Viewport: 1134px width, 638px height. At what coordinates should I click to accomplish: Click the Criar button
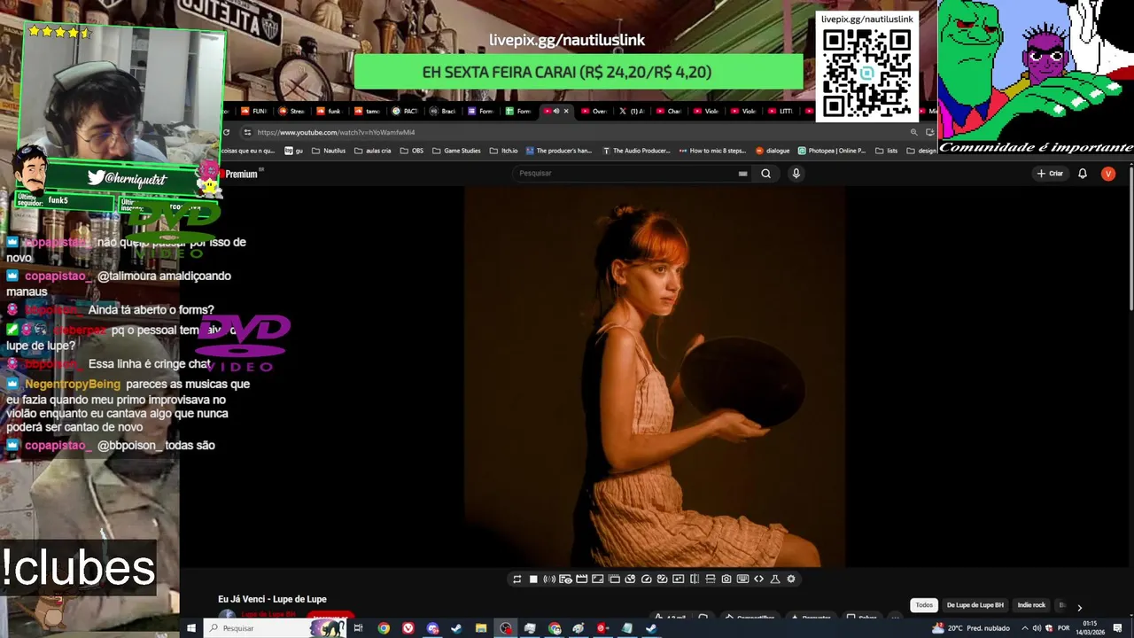tap(1050, 174)
